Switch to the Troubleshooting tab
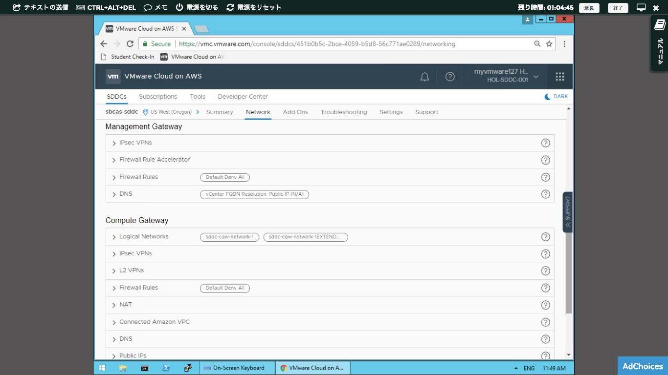 (x=344, y=112)
